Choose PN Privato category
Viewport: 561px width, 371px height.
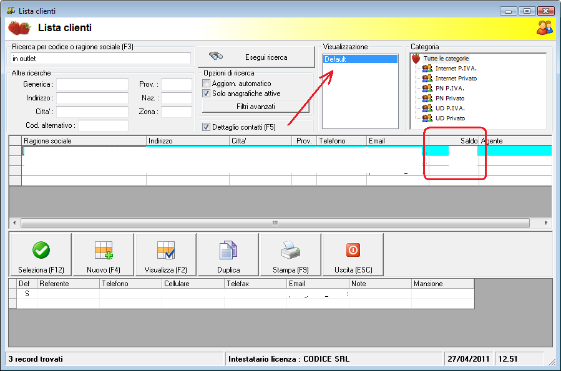pos(450,99)
